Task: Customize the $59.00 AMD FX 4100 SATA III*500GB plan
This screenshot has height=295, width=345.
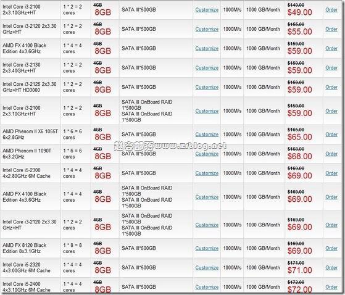Action: click(207, 48)
